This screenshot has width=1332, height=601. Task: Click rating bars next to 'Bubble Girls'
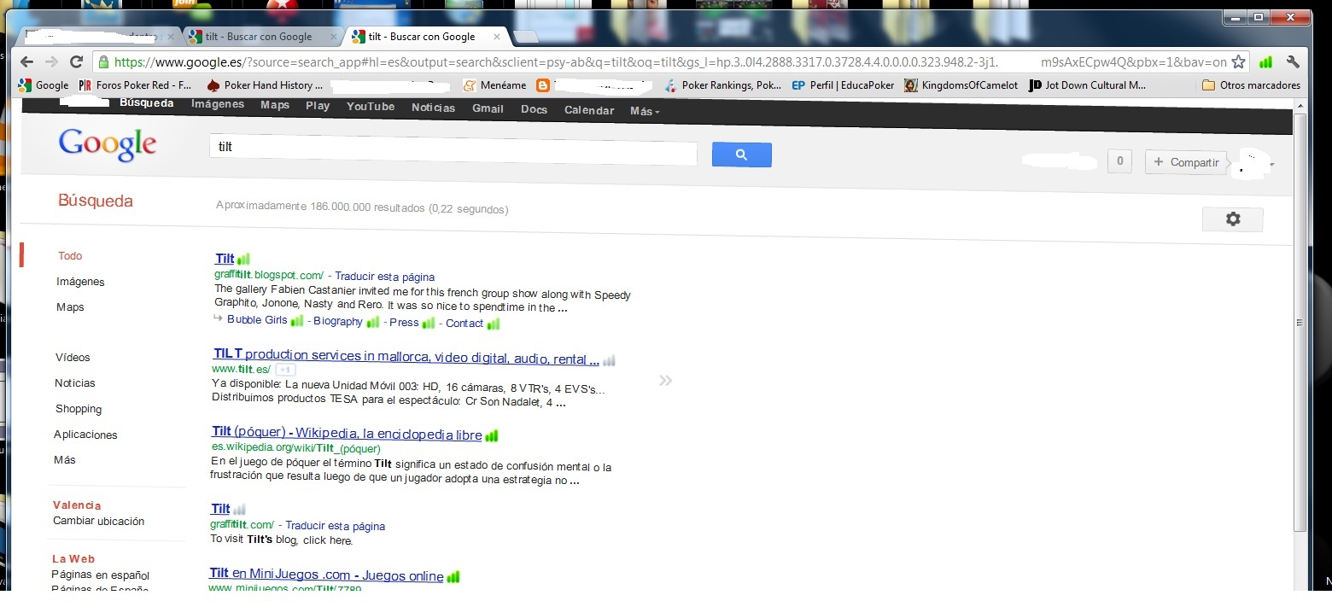(x=297, y=321)
